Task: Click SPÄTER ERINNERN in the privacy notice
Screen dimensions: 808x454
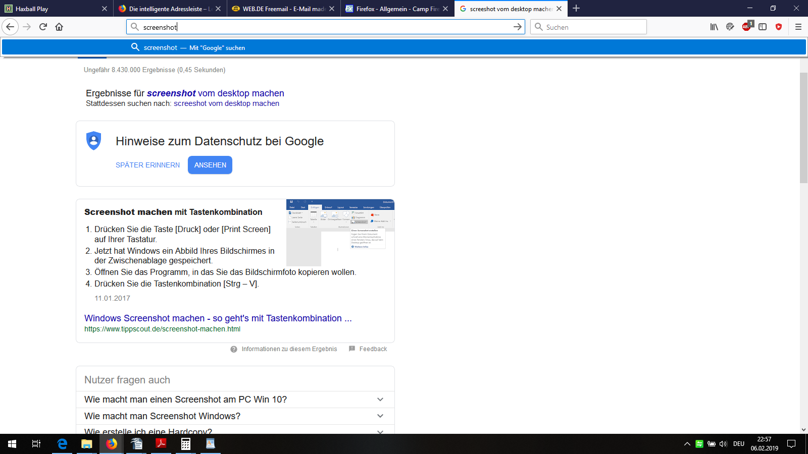Action: coord(147,165)
